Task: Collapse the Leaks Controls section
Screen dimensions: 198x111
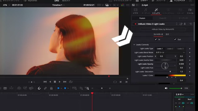Action: pyautogui.click(x=134, y=45)
